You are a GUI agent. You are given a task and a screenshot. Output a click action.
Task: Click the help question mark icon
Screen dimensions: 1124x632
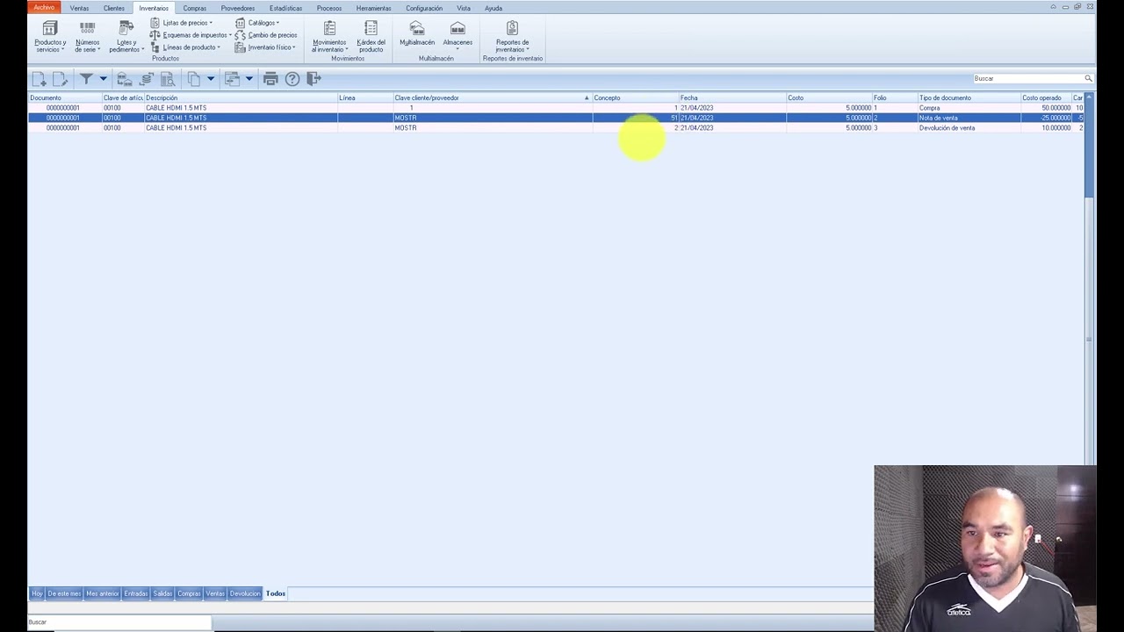(x=292, y=79)
